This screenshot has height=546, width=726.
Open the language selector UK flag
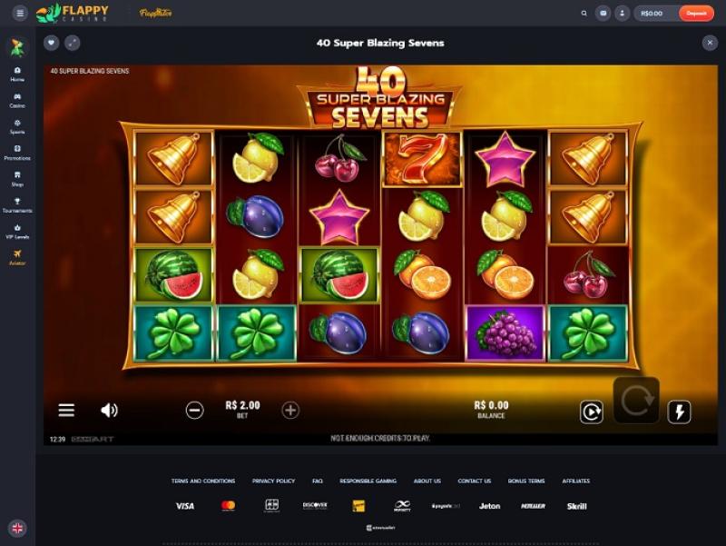[17, 528]
